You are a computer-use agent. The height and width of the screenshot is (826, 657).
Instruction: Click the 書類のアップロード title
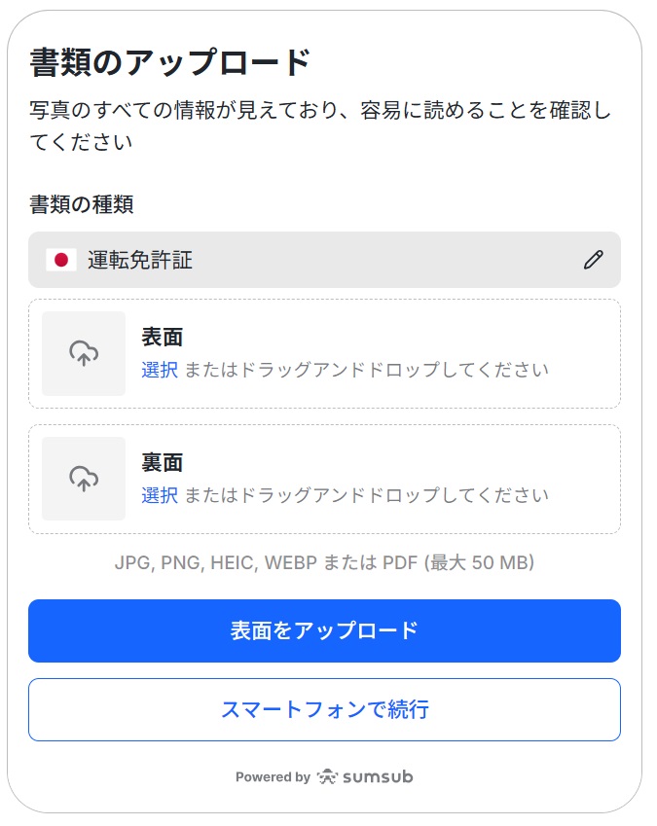coord(170,62)
